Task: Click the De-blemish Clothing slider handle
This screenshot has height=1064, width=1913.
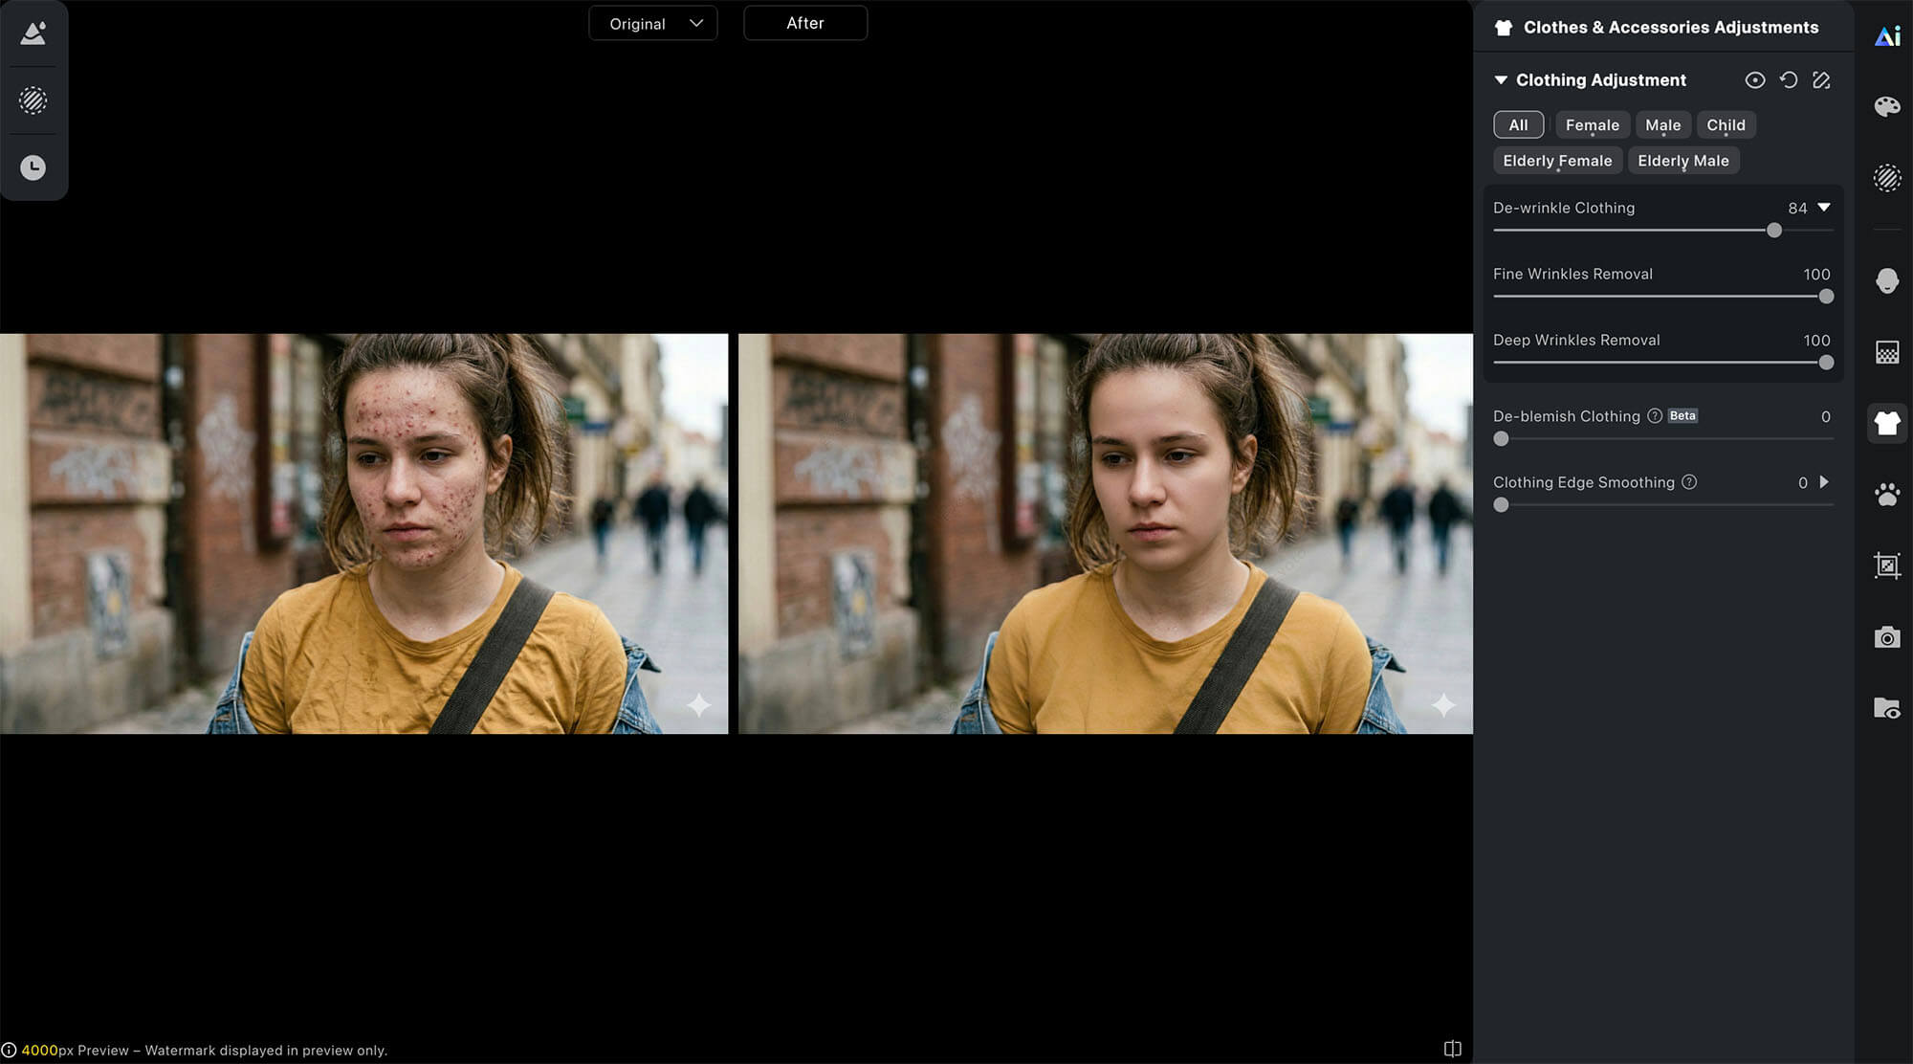Action: [x=1501, y=439]
